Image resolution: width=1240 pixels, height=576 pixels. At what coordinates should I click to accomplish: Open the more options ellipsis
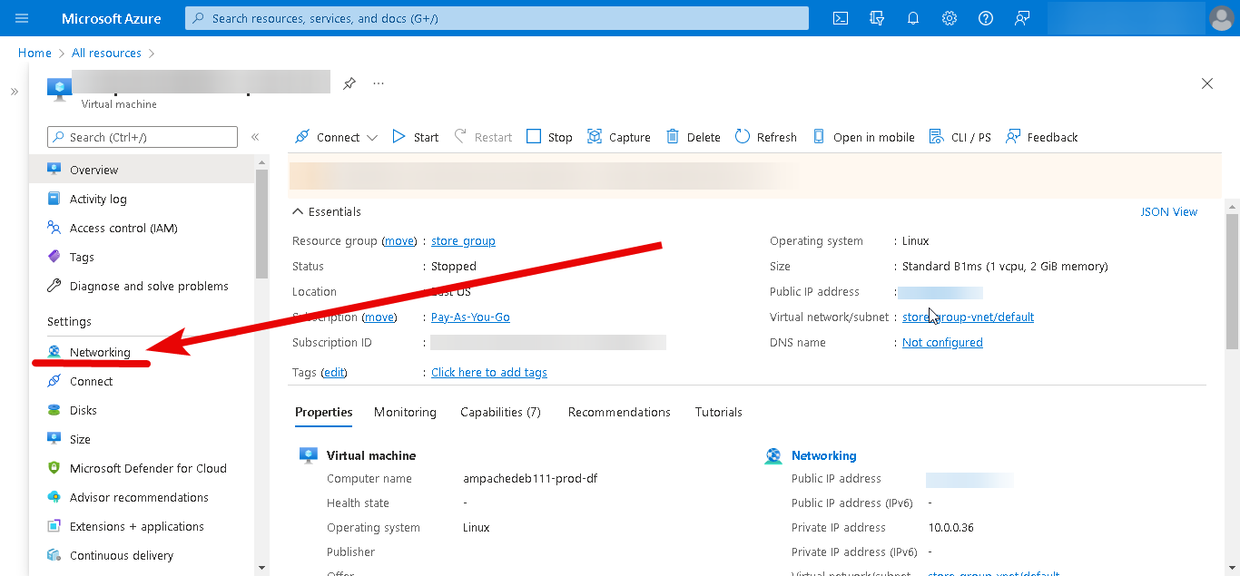(x=379, y=83)
